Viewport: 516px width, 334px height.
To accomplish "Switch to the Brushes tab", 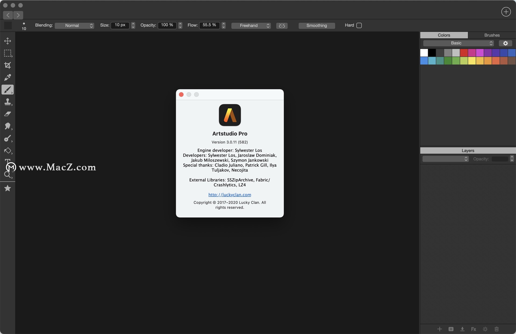I will [492, 35].
